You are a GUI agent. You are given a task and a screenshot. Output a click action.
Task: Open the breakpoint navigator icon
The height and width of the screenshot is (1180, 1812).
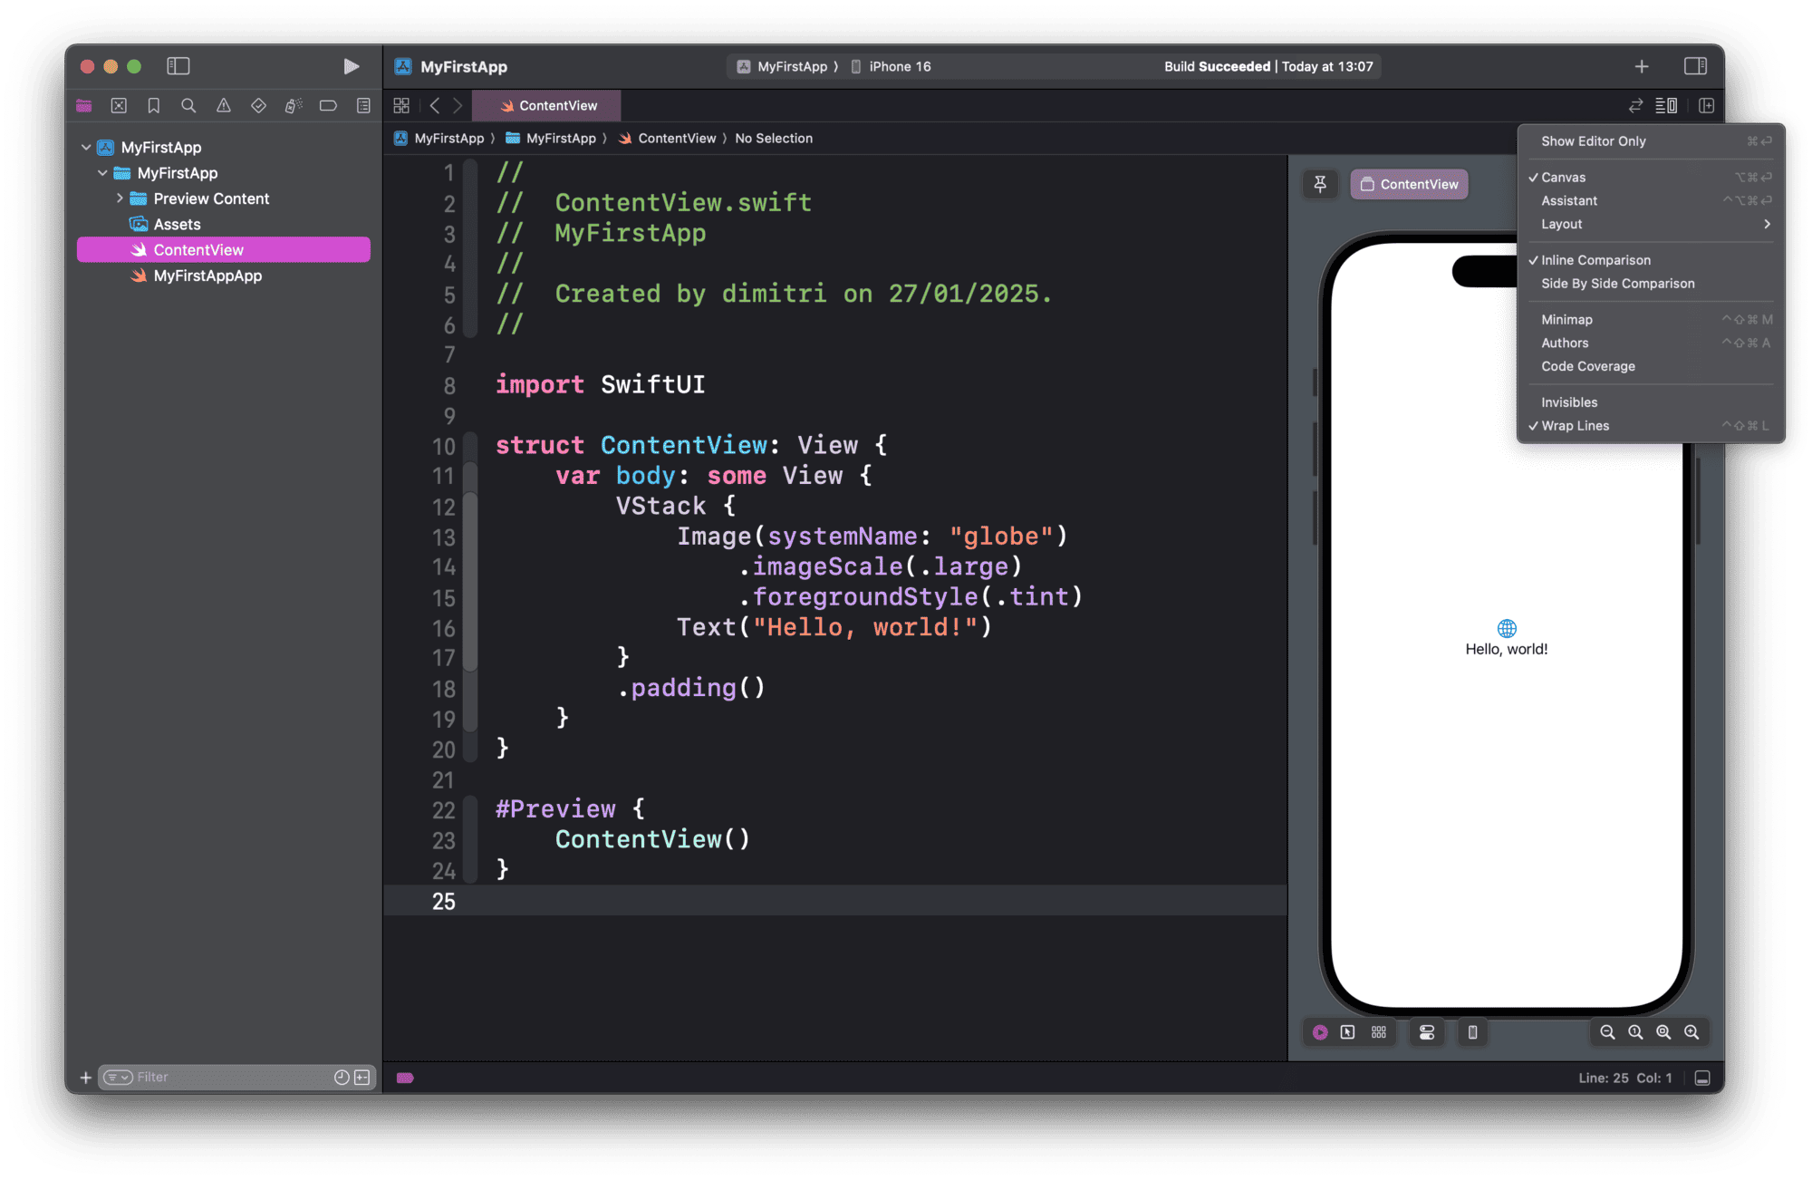tap(328, 106)
